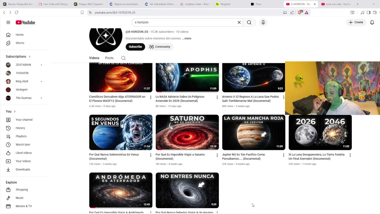Bookmark this page with bookmark icon
The image size is (380, 214).
pyautogui.click(x=82, y=12)
